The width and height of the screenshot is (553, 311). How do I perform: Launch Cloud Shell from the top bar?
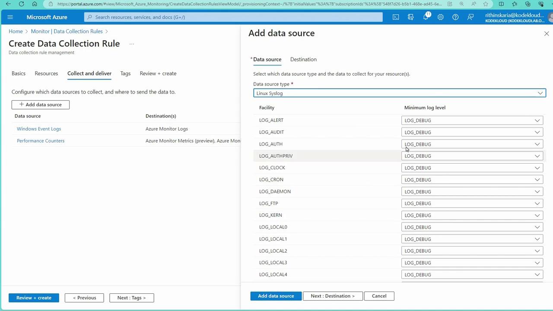[396, 17]
